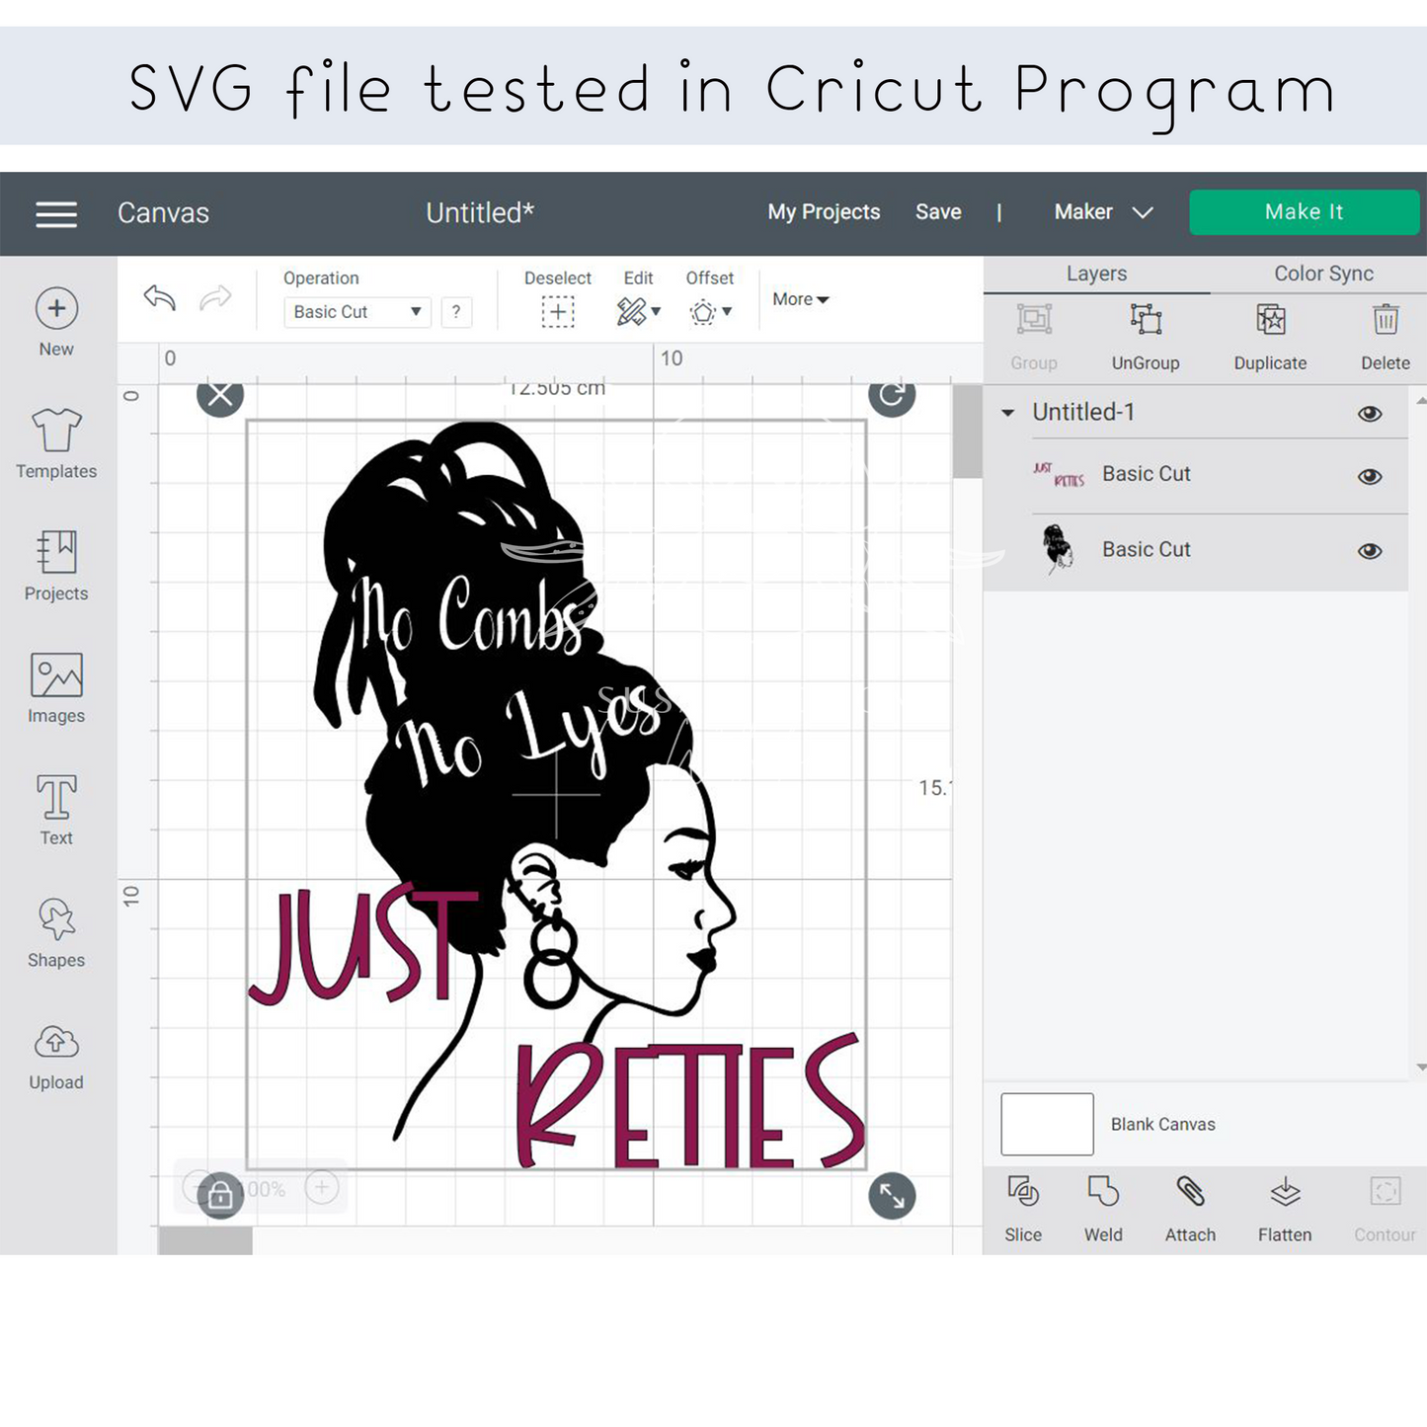Open the More toolbar menu
Viewport: 1427px width, 1427px height.
pos(800,299)
